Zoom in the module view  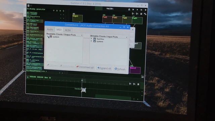(137, 14)
